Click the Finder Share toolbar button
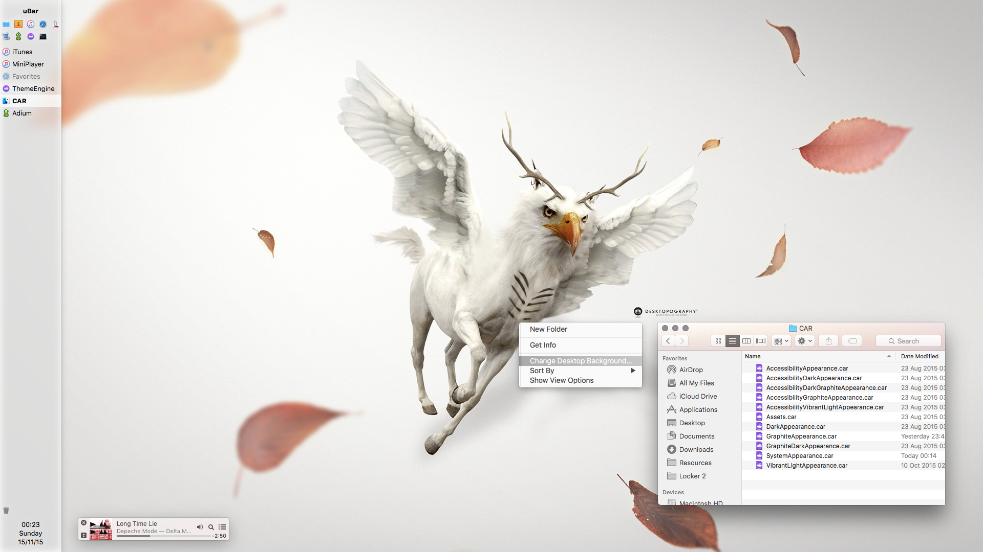 point(828,341)
